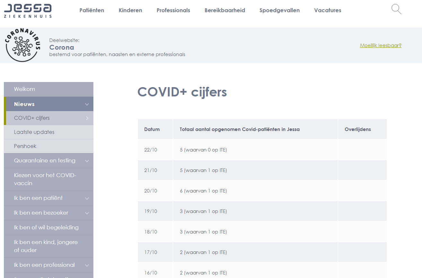The width and height of the screenshot is (422, 278).
Task: Open Kiezen voor het COVID-vaccin
Action: tap(45, 179)
